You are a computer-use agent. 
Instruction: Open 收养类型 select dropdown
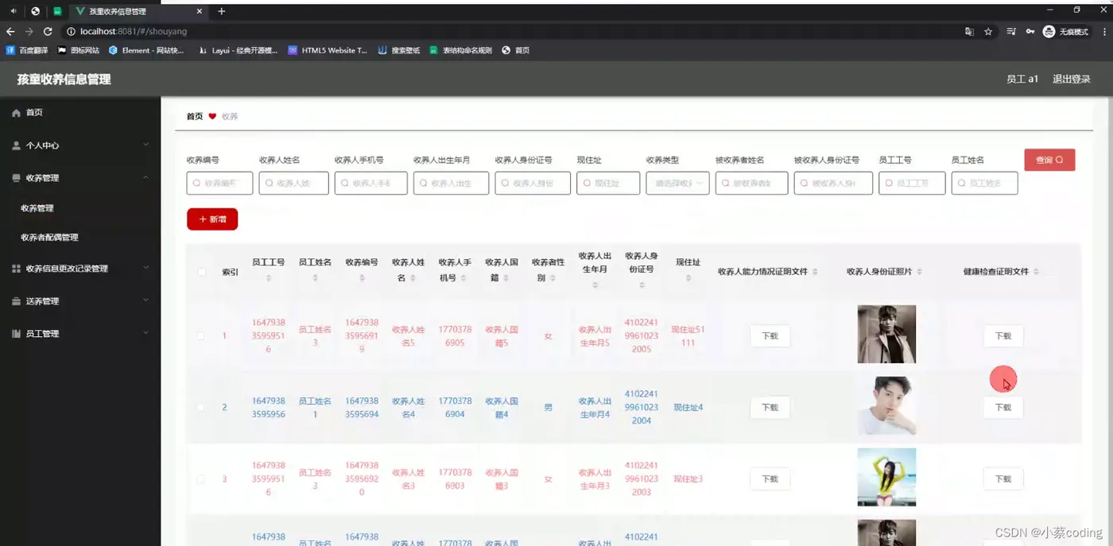click(x=677, y=183)
